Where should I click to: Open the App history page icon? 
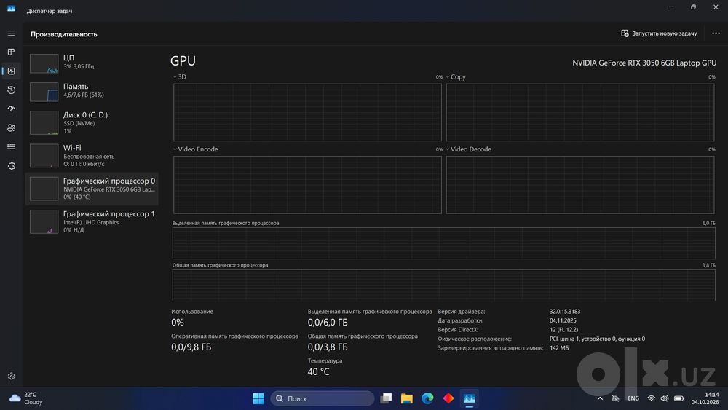coord(11,90)
